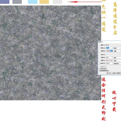
Task: Enable the constrain proportions checkbox
Action: pos(99,69)
